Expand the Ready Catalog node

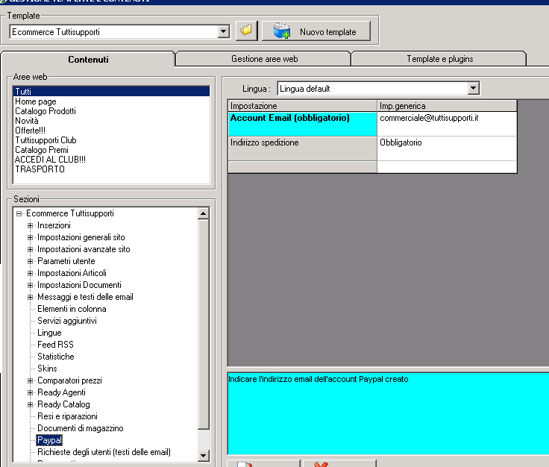pos(30,404)
